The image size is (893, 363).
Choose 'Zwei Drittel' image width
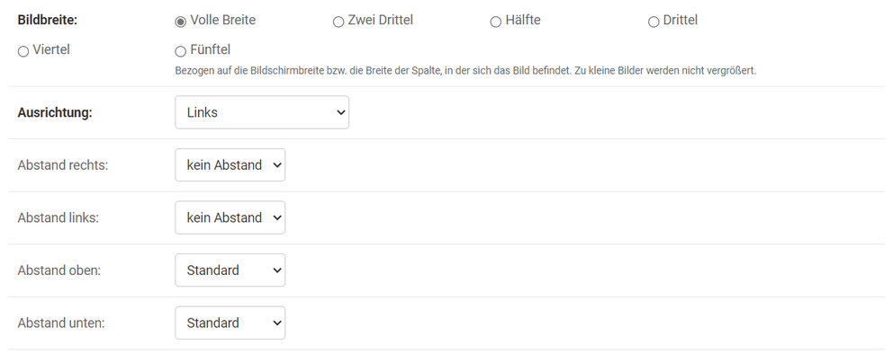[338, 21]
